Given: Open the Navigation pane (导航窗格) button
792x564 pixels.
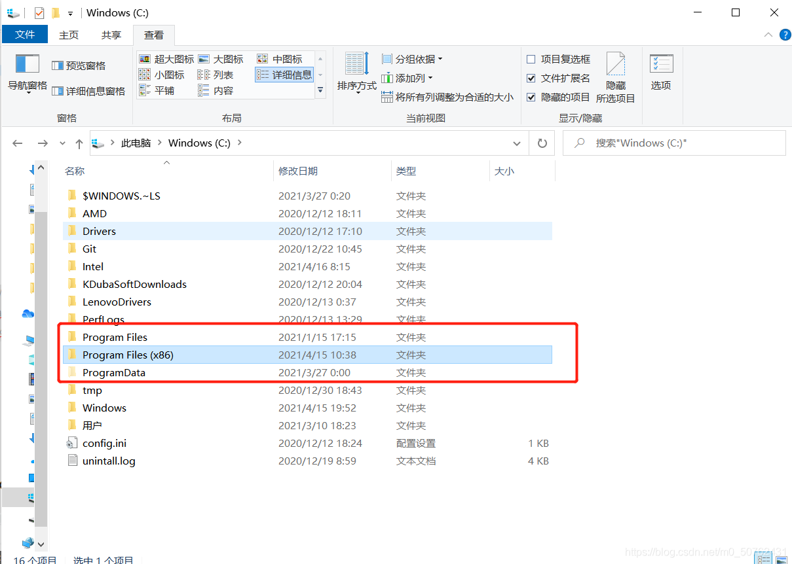Looking at the screenshot, I should pos(28,75).
